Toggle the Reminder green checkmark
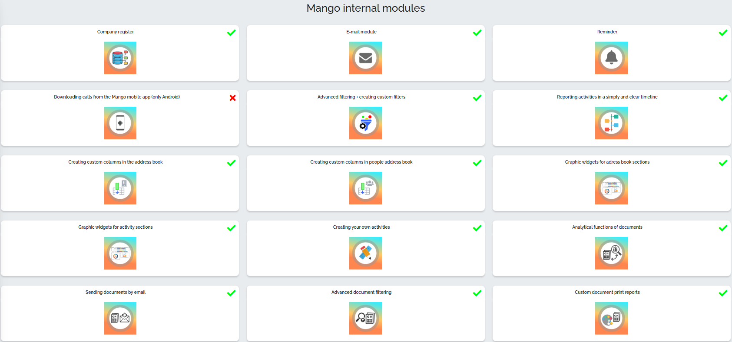732x342 pixels. (723, 33)
